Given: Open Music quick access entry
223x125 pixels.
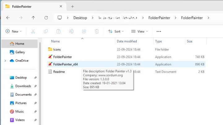Looking at the screenshot, I should click(20, 111).
